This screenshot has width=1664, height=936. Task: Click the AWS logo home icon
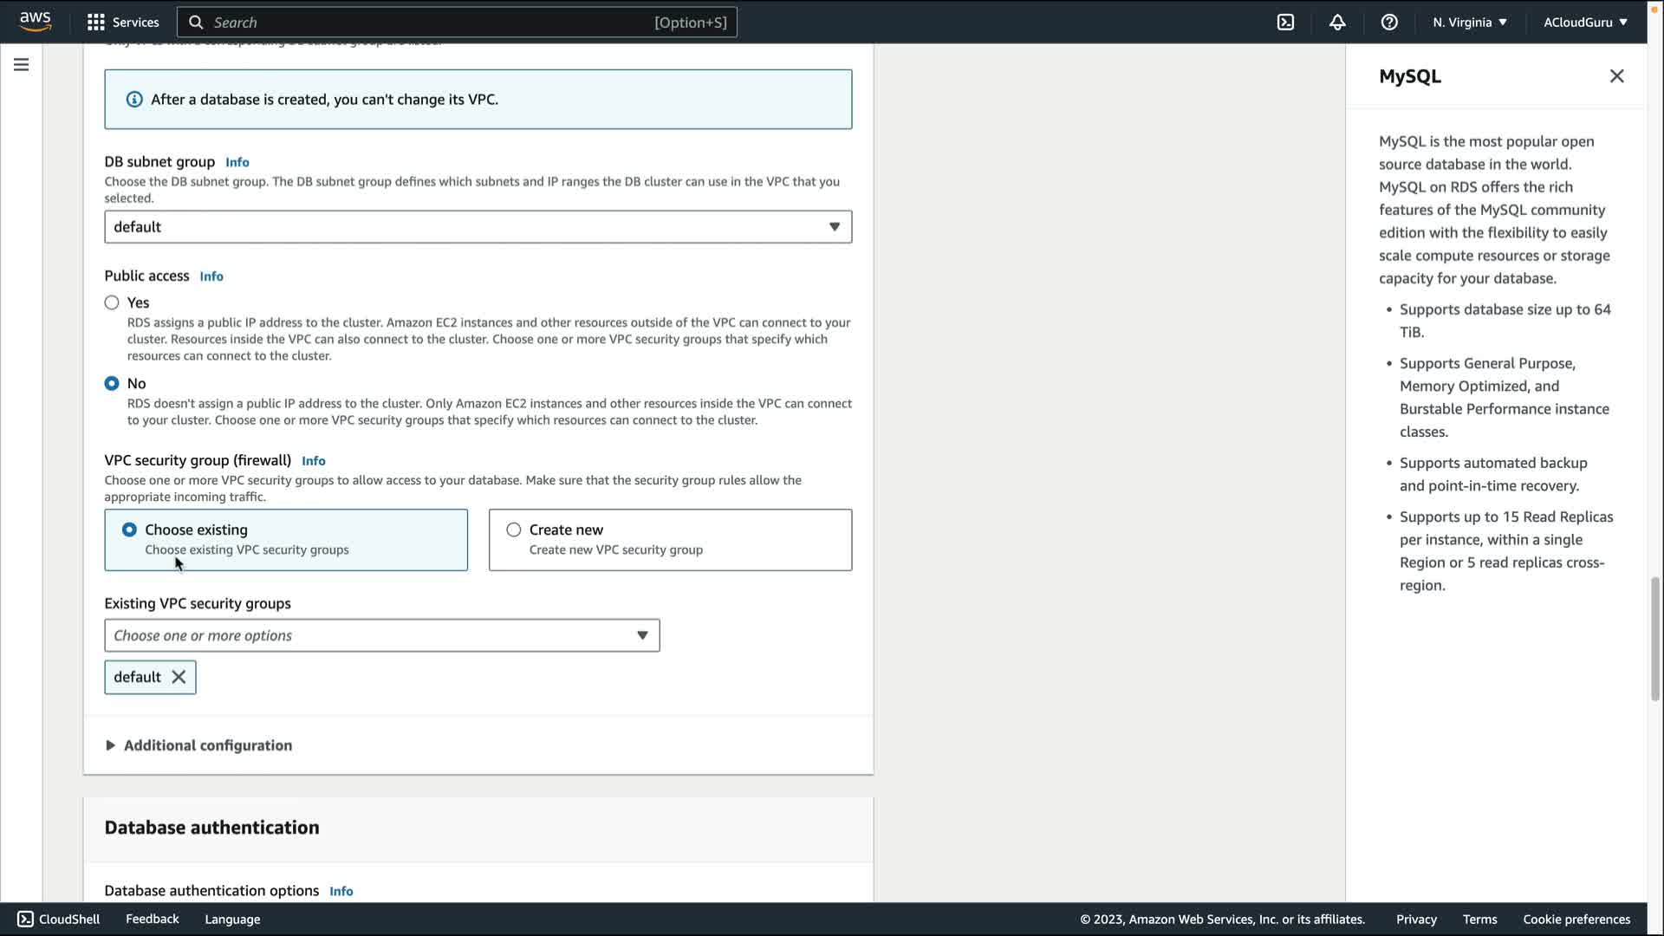pyautogui.click(x=36, y=22)
